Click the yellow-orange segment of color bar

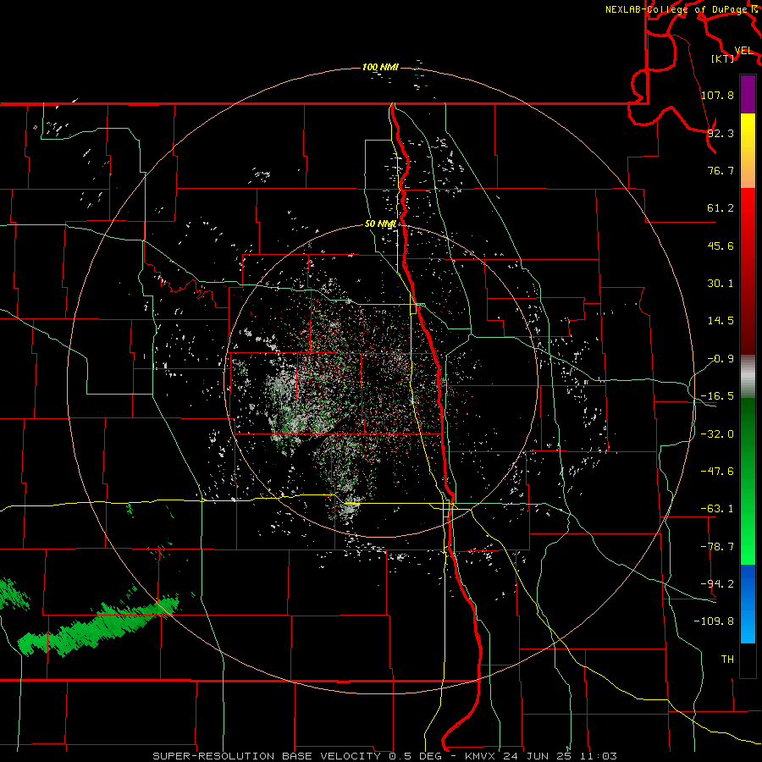point(748,151)
